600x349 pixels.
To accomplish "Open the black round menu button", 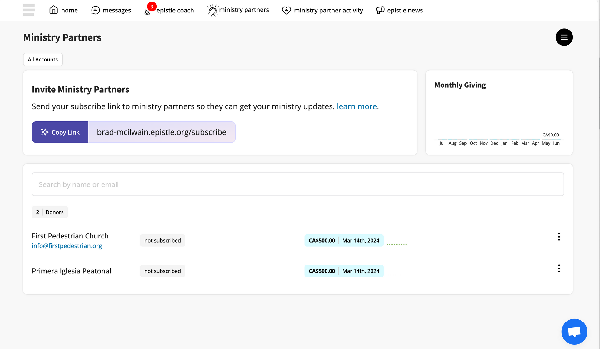I will (564, 37).
